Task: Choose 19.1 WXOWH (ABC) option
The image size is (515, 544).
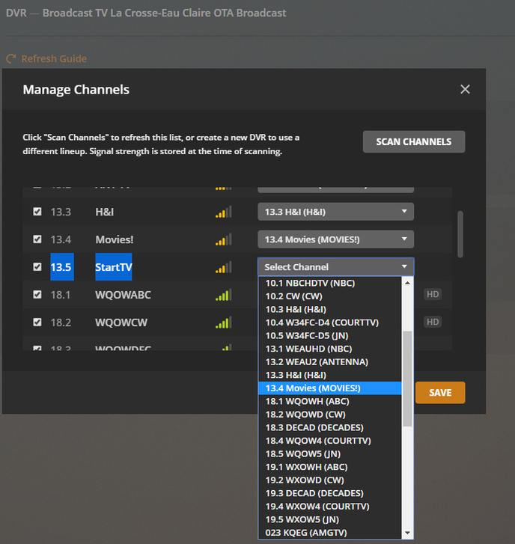Action: [330, 467]
